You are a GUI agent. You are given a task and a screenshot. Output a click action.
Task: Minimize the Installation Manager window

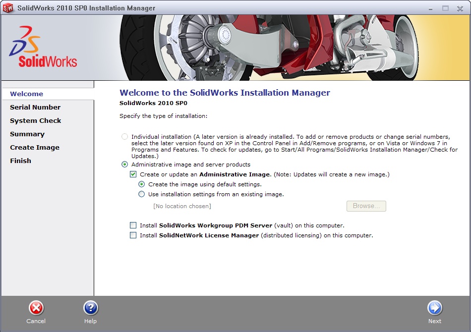pos(430,9)
